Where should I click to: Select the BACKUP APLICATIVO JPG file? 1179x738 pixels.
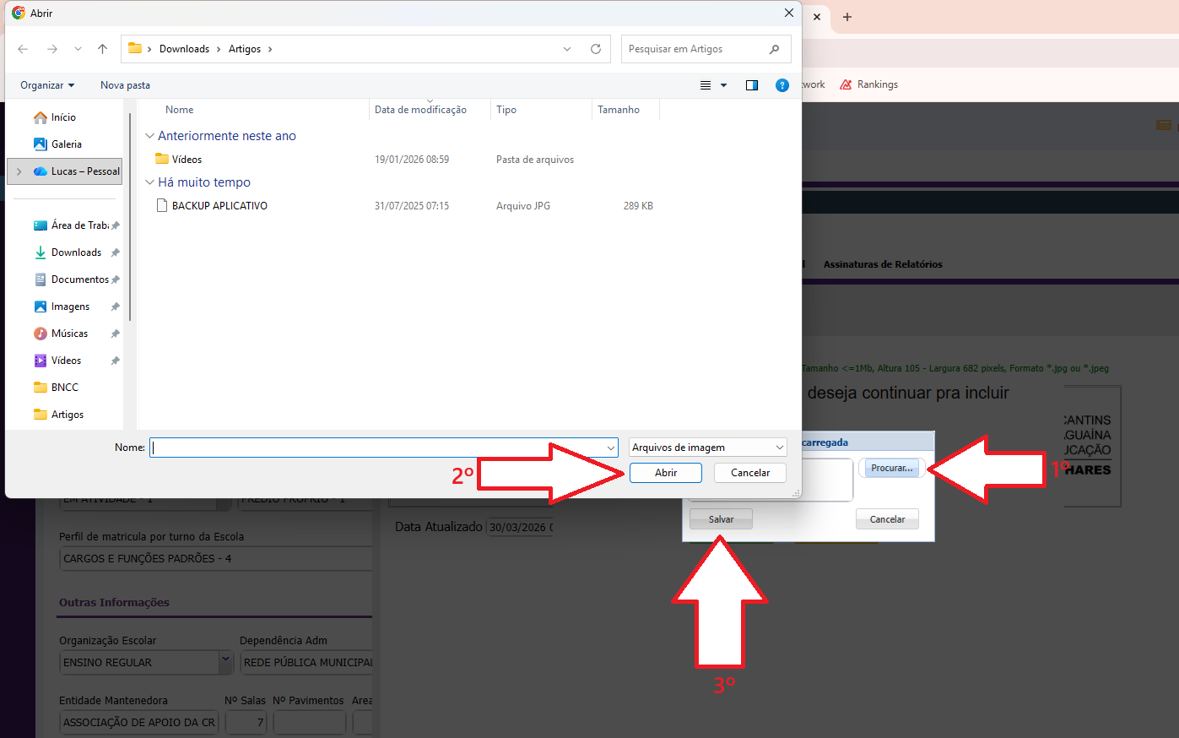click(219, 206)
